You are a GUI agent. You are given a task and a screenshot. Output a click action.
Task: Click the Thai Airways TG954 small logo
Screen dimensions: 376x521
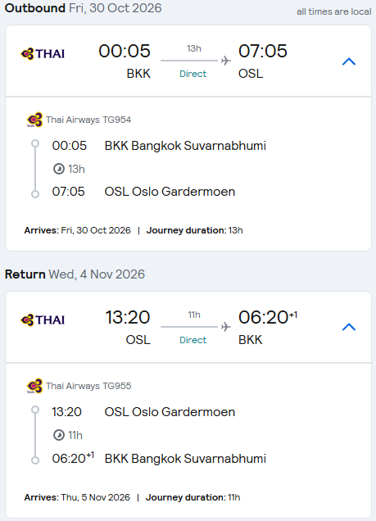pyautogui.click(x=34, y=120)
